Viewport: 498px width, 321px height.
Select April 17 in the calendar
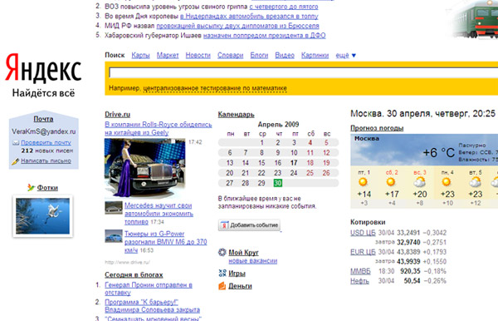(294, 163)
